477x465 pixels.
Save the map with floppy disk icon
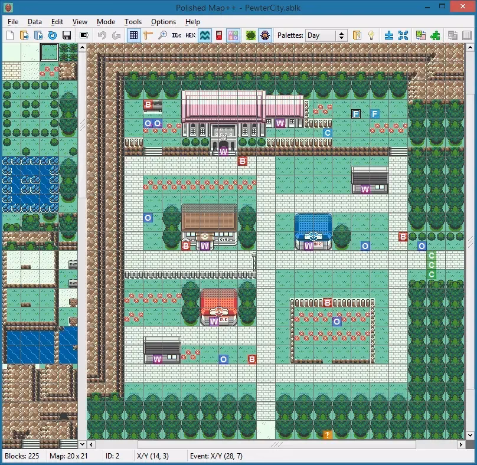67,35
